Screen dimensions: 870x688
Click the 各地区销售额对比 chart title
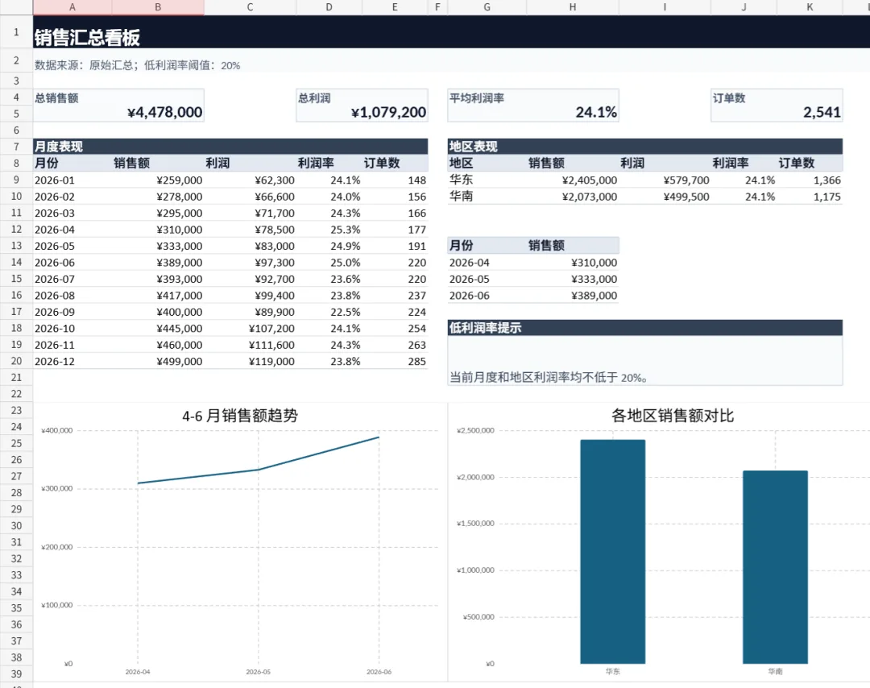point(673,416)
